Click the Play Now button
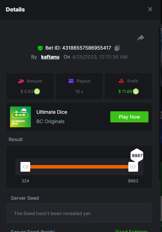The width and height of the screenshot is (162, 232). click(129, 117)
